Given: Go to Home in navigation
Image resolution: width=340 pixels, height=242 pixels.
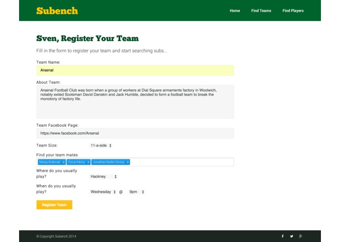Looking at the screenshot, I should click(235, 11).
